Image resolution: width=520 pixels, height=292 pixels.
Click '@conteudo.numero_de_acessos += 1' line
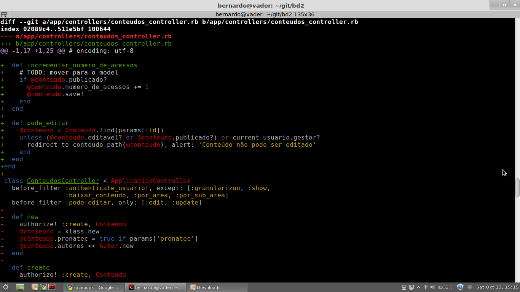click(88, 87)
